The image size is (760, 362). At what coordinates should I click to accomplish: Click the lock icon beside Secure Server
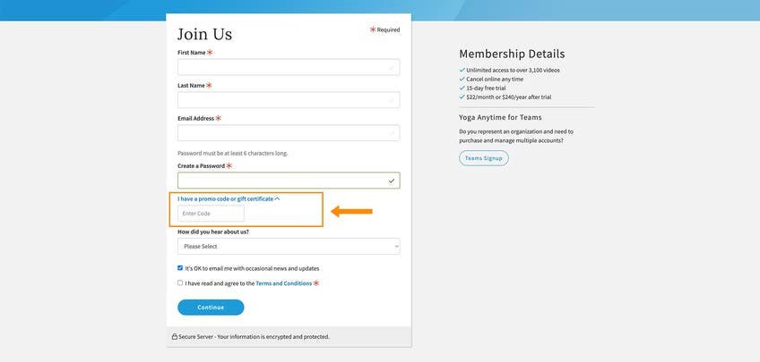click(x=175, y=336)
